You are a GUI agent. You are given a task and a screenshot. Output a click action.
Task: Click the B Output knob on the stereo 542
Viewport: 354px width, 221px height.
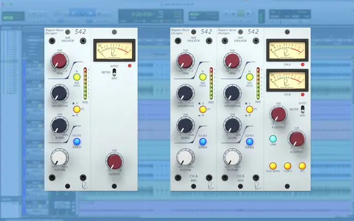296,139
